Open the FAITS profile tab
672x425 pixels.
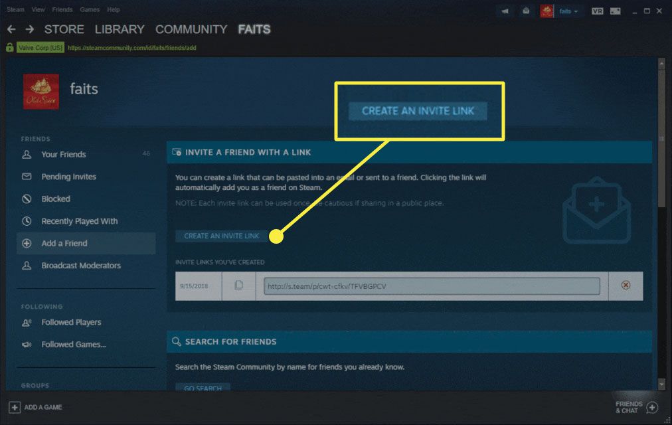point(254,29)
